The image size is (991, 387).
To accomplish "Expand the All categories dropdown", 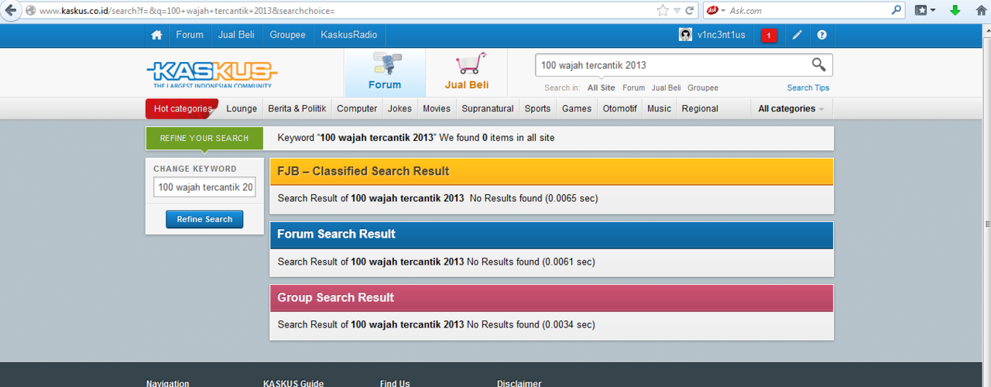I will 791,109.
